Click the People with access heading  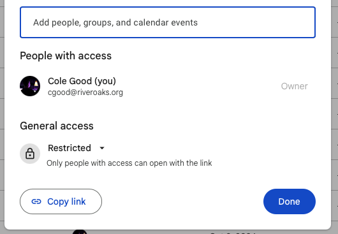pyautogui.click(x=66, y=56)
